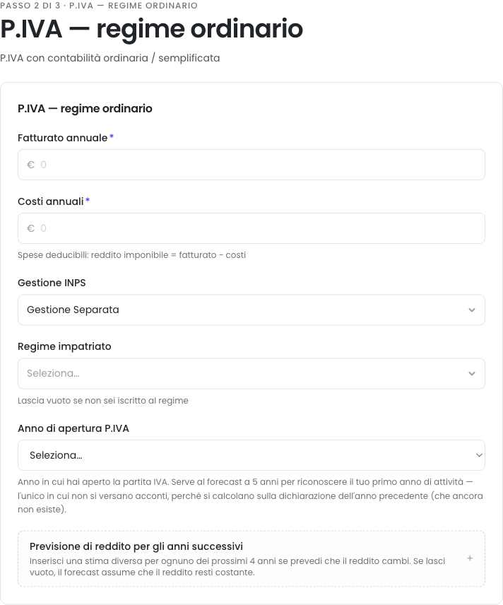Expand Previsione di reddito per gli anni successivi

click(251, 558)
